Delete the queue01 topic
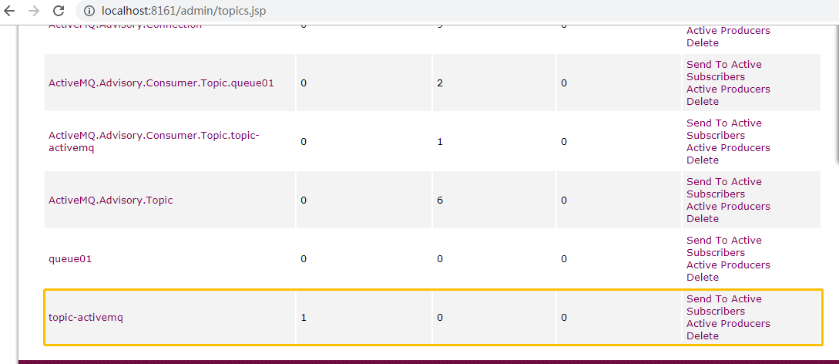 tap(703, 278)
